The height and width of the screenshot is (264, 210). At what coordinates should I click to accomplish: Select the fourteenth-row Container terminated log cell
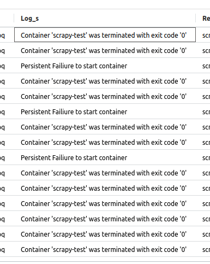105,234
